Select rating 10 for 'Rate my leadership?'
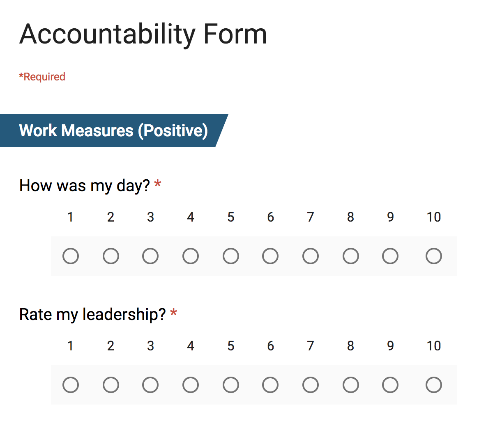This screenshot has width=502, height=430. (x=434, y=385)
